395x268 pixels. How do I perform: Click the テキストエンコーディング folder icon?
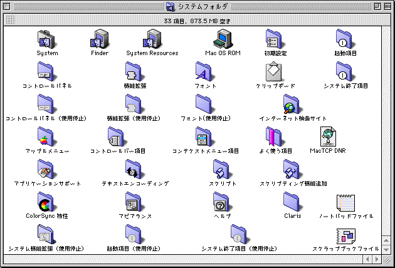(135, 169)
